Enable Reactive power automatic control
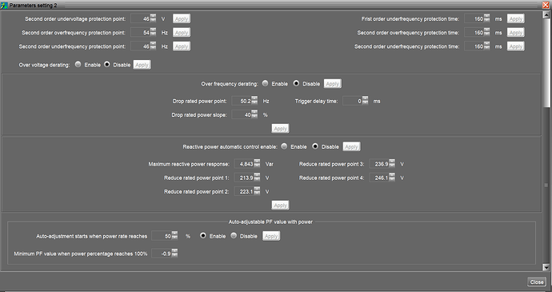This screenshot has width=552, height=292. (284, 146)
